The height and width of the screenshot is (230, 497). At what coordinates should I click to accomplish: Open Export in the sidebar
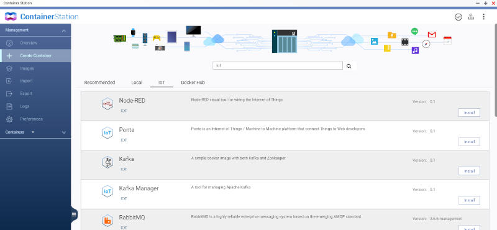(35, 94)
